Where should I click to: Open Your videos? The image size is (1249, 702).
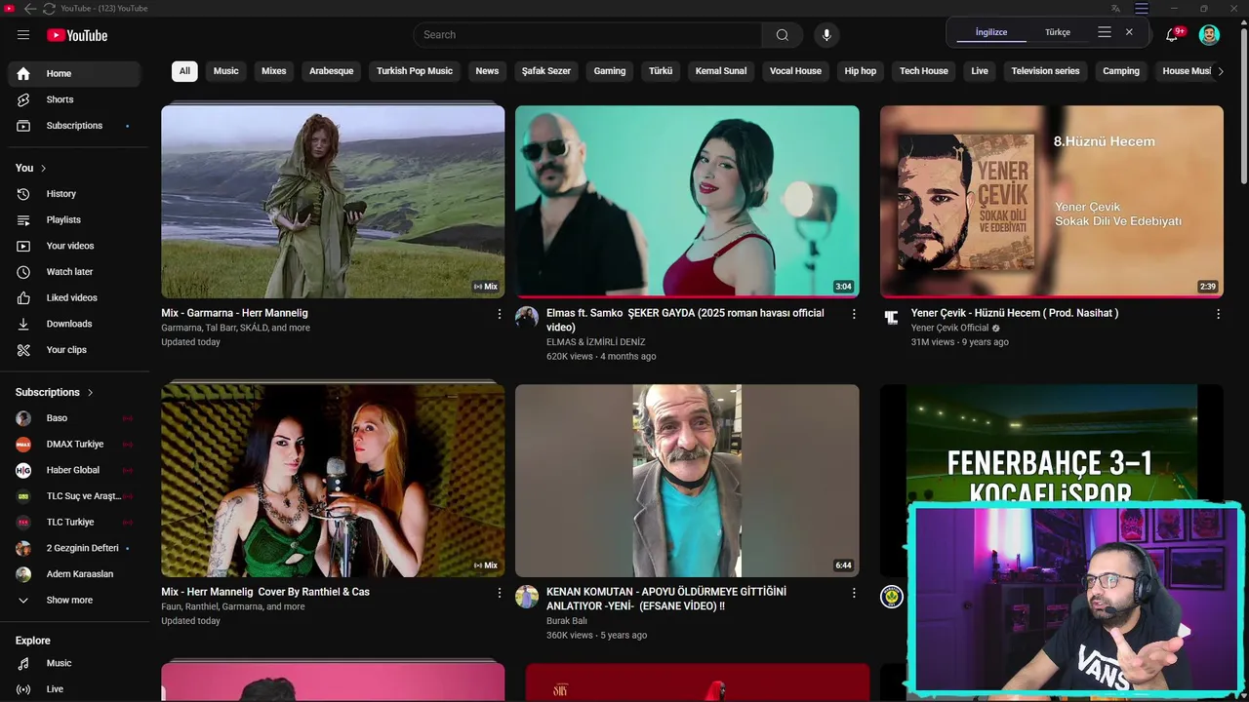pos(74,246)
